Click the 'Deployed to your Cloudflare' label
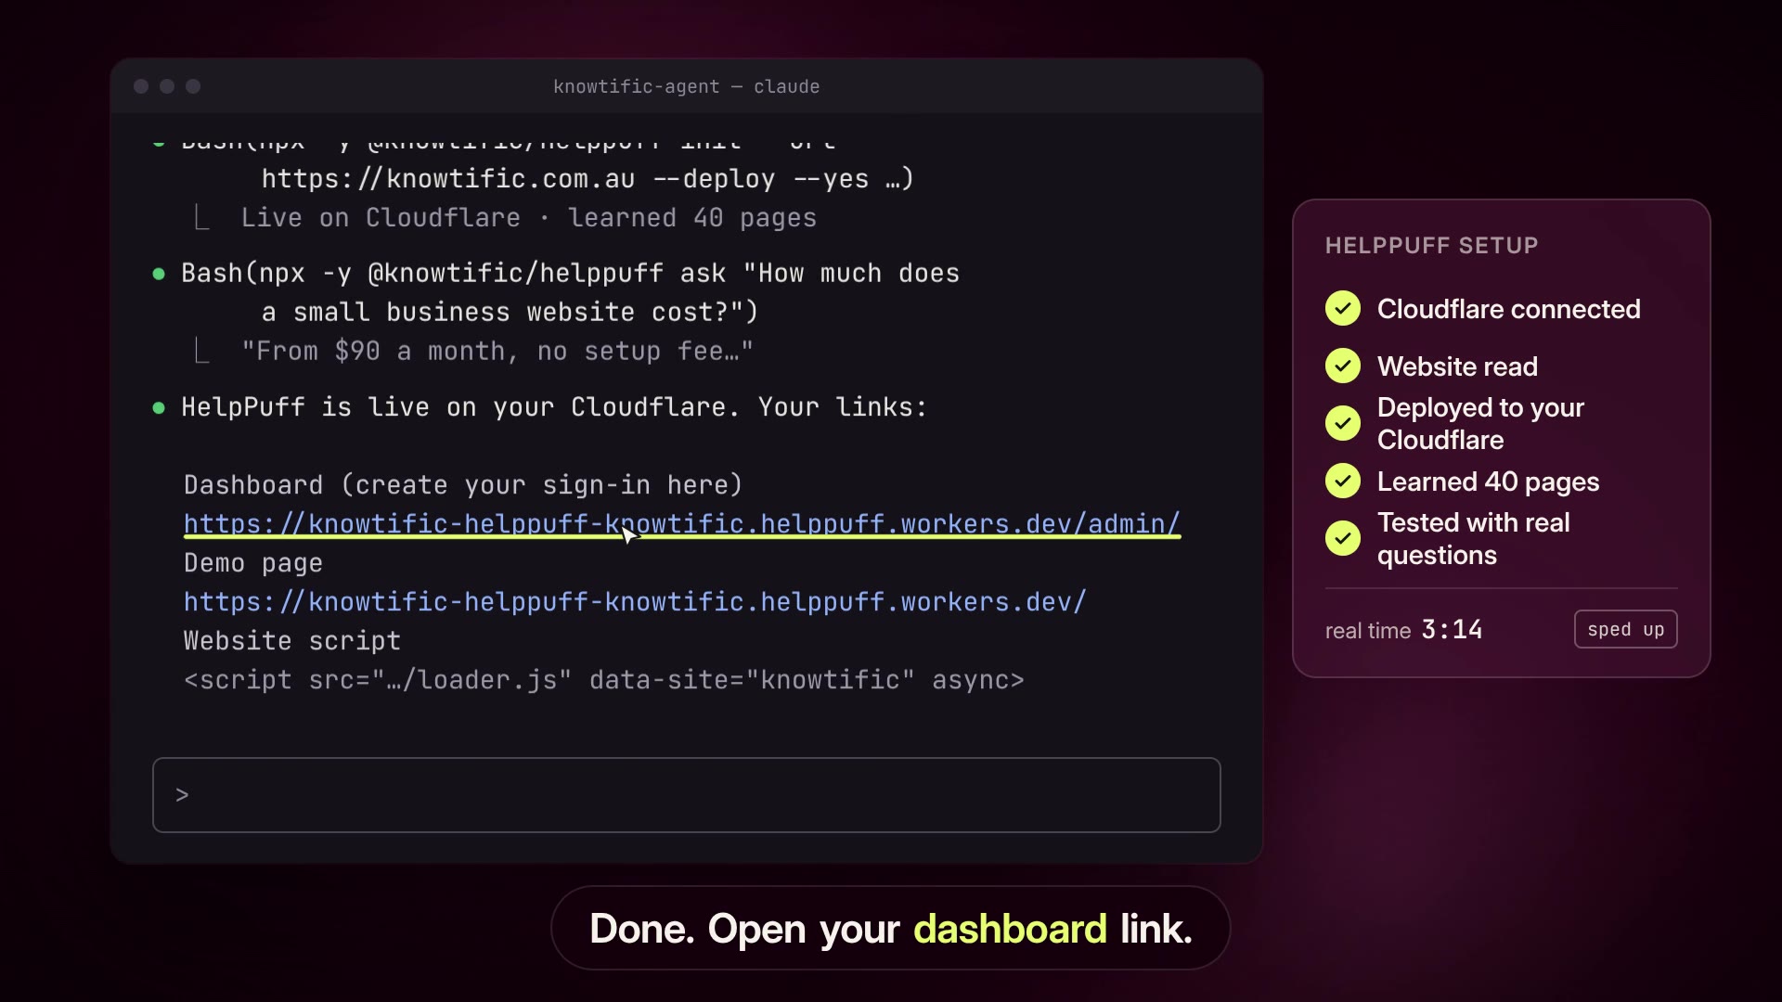The image size is (1782, 1002). tap(1480, 423)
